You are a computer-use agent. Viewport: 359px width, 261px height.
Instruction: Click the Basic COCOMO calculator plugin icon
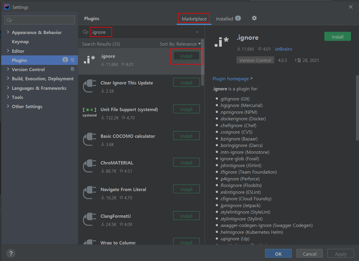coord(89,140)
